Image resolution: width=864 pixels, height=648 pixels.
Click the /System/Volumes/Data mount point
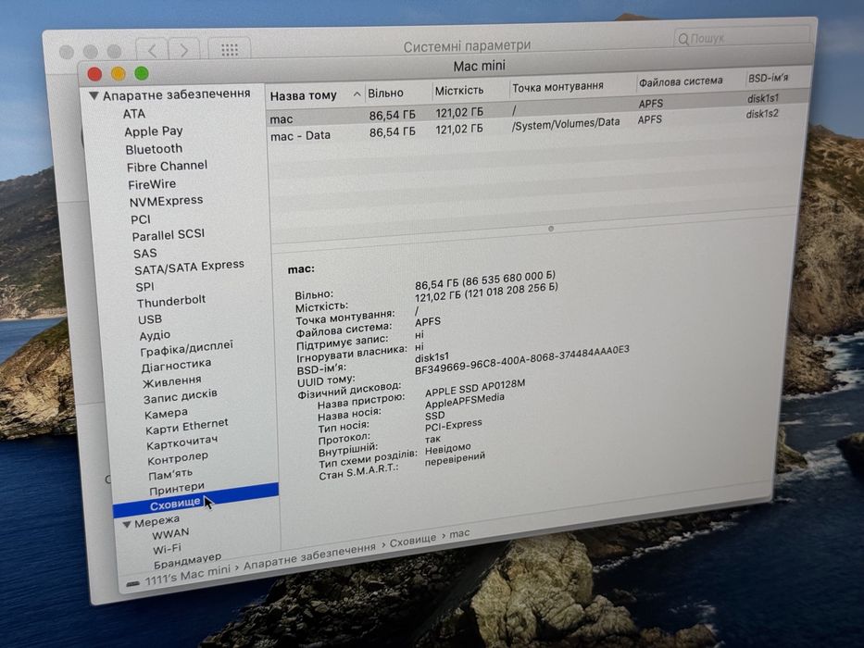[565, 124]
